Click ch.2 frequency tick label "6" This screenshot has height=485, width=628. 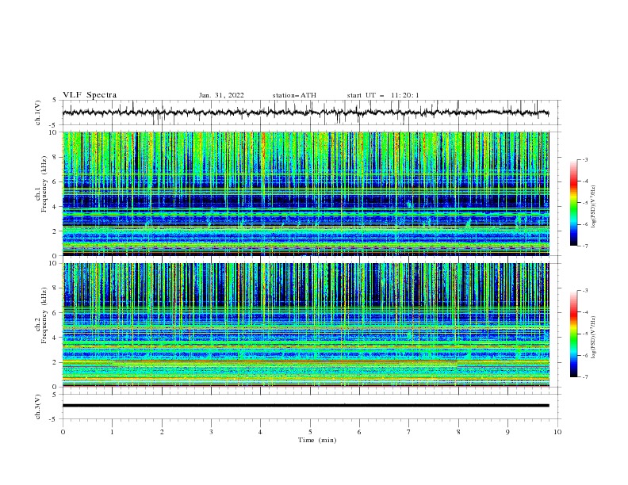coord(56,313)
